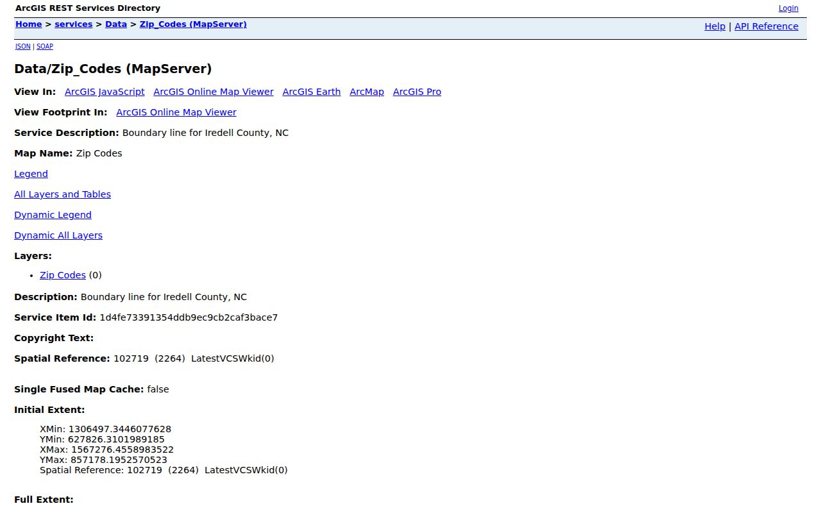Click the XMax value 1567276.4558983522
The height and width of the screenshot is (513, 821).
pyautogui.click(x=123, y=450)
